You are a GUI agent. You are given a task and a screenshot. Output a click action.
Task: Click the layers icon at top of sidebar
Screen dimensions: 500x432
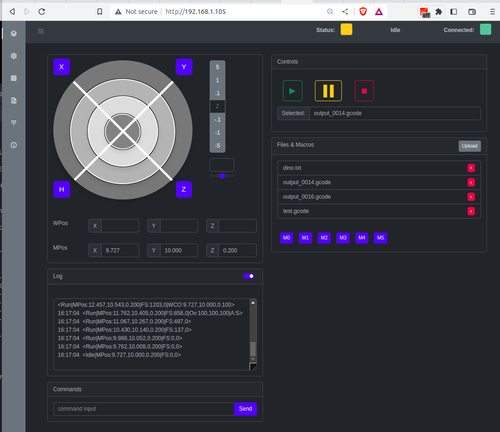coord(14,33)
